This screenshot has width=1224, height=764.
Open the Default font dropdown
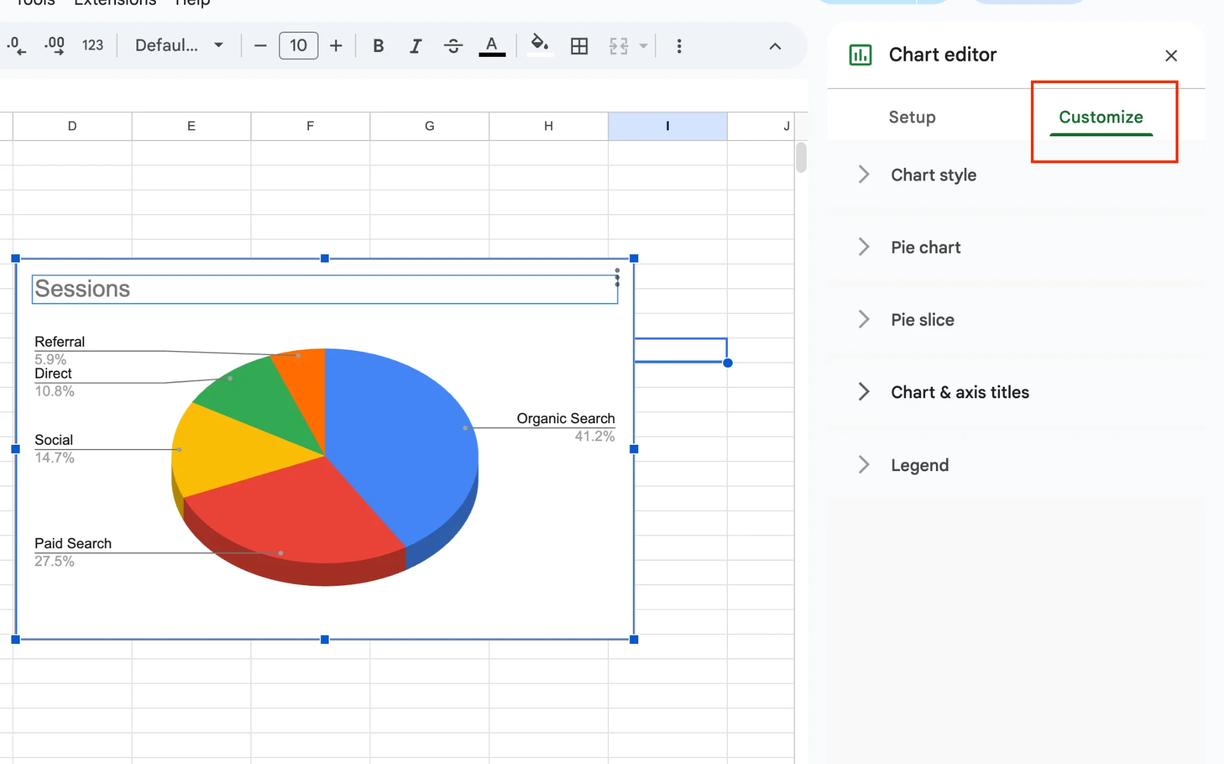click(179, 45)
